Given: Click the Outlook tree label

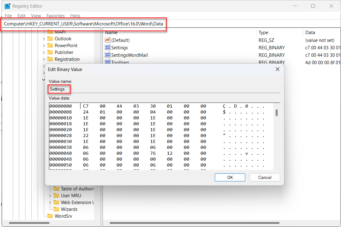Looking at the screenshot, I should coord(63,39).
